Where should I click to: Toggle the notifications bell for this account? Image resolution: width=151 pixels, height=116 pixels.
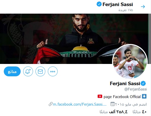point(28,72)
